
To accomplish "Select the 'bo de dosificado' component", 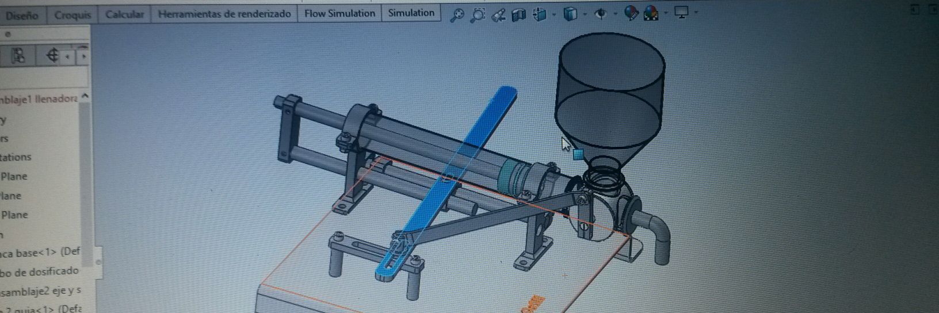I will (39, 270).
